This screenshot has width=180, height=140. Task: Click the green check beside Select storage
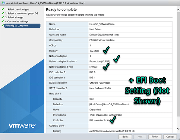3,17
